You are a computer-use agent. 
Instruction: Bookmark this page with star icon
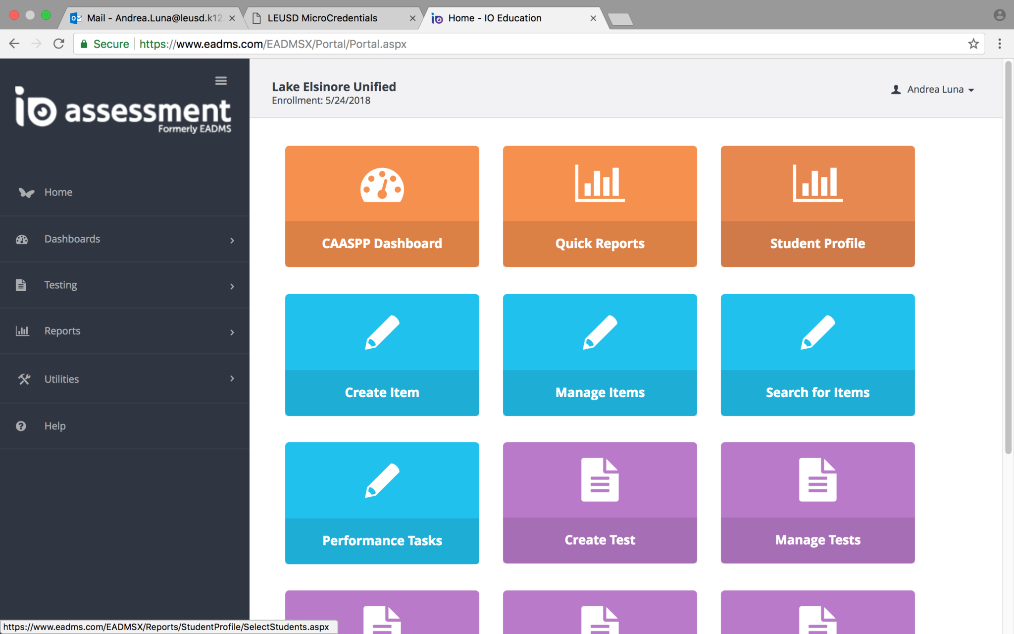973,44
